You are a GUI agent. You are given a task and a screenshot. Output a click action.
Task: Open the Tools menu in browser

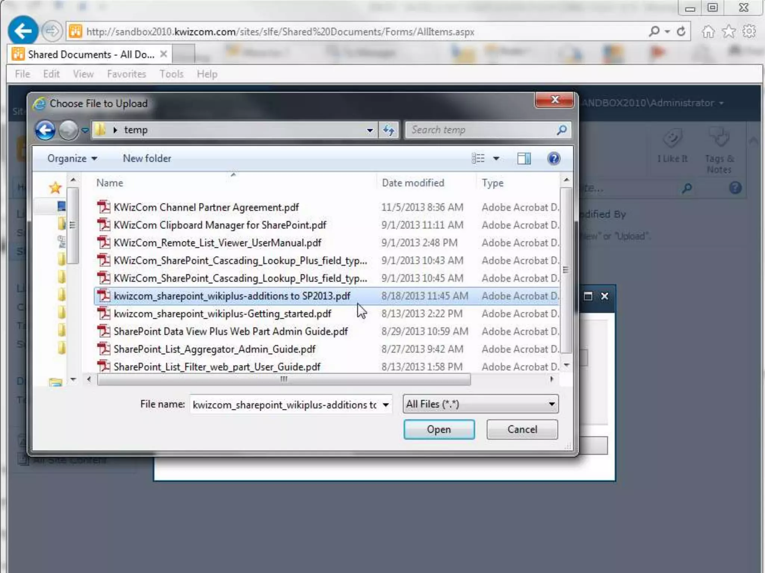click(x=171, y=74)
